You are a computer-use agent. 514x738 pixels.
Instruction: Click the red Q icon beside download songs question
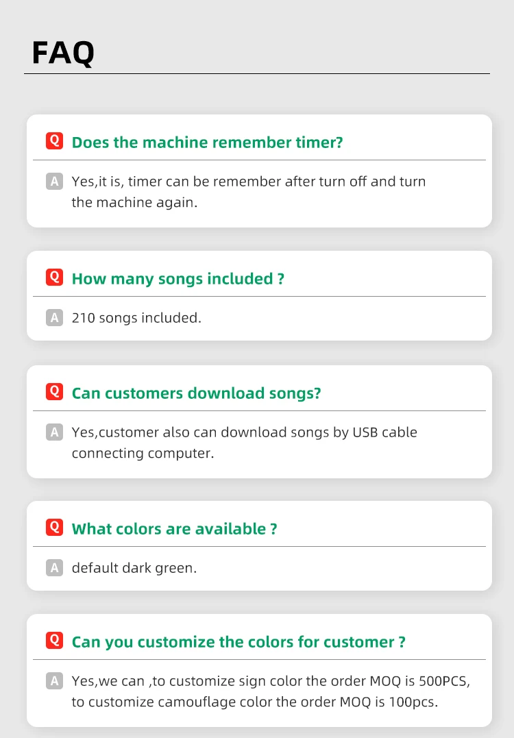click(x=54, y=392)
